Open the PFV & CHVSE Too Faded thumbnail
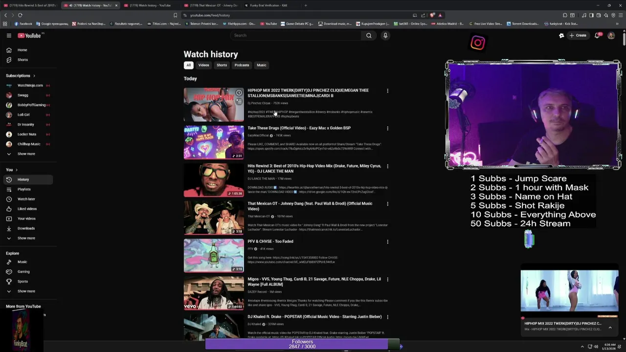Image resolution: width=626 pixels, height=352 pixels. (214, 256)
